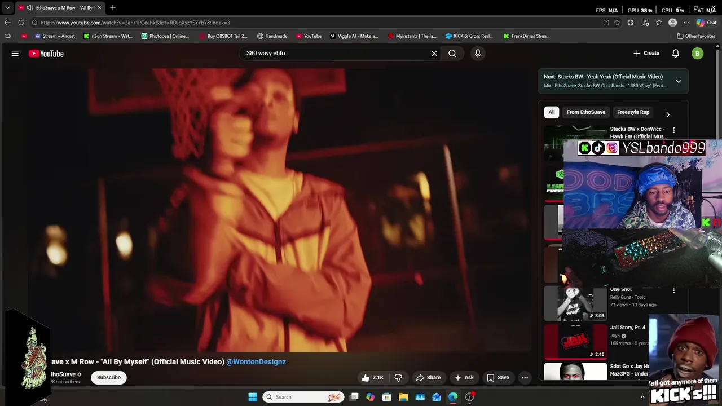This screenshot has height=406, width=722.
Task: Open the n3on Stream bookmark
Action: [x=108, y=36]
